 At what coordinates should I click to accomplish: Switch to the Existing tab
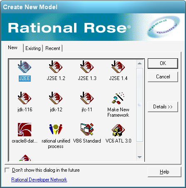click(33, 48)
